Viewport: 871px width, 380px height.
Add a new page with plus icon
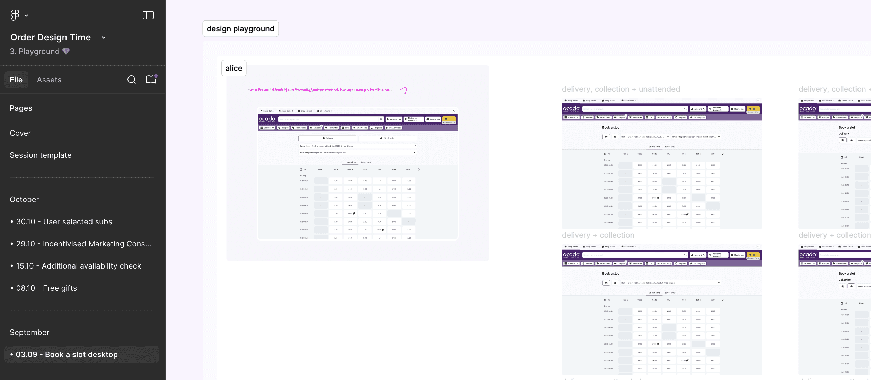pyautogui.click(x=151, y=108)
